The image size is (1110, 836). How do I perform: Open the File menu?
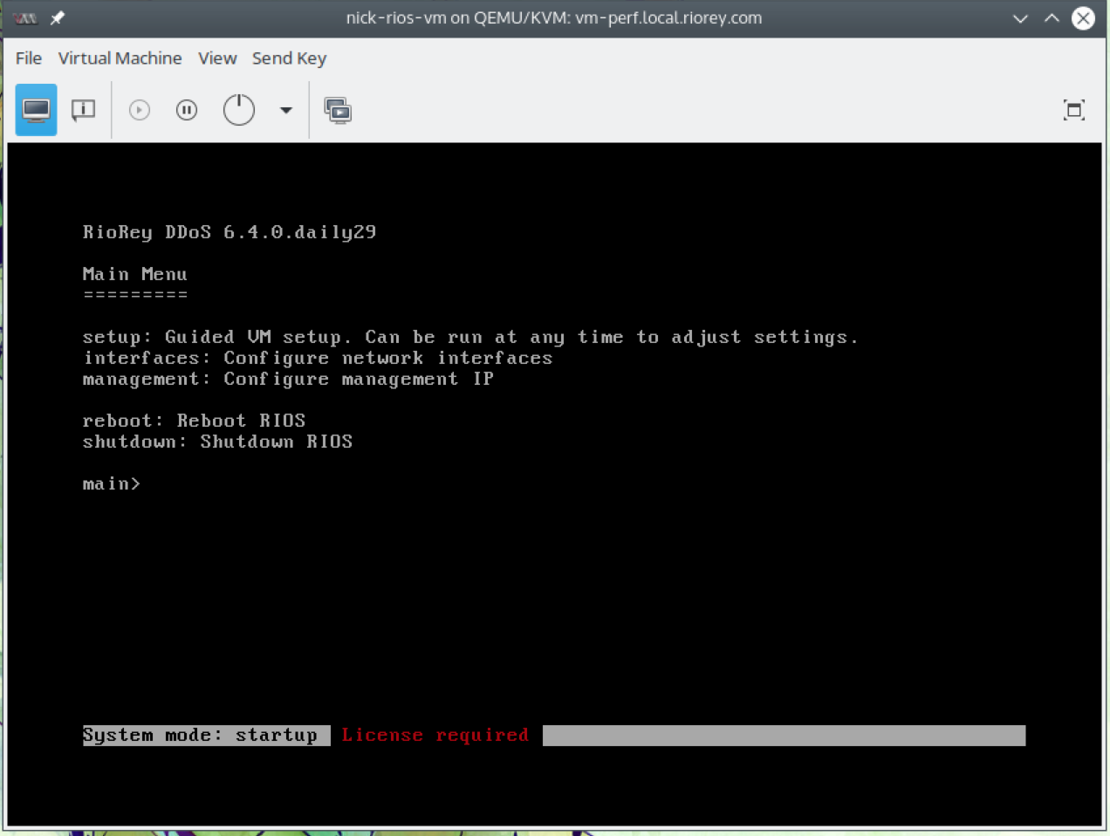(29, 58)
